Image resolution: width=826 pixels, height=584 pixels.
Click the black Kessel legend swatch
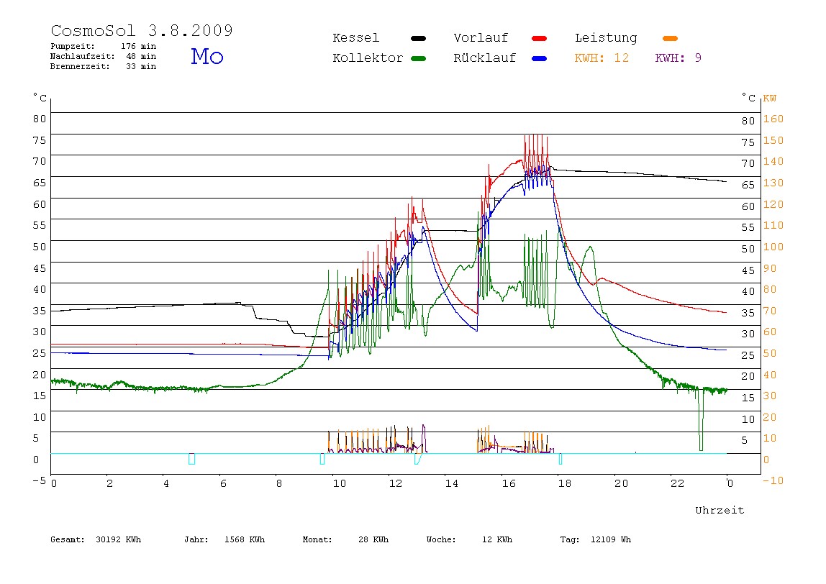pos(418,38)
